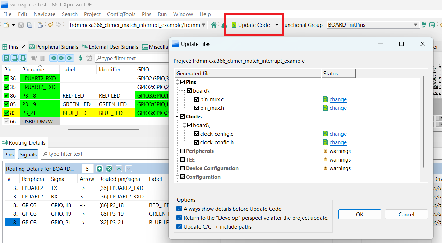Click the yellow undo arrow icon

pyautogui.click(x=50, y=25)
